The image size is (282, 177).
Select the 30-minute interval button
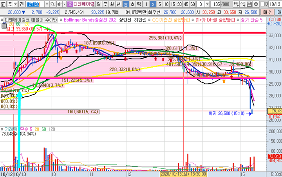pyautogui.click(x=179, y=4)
